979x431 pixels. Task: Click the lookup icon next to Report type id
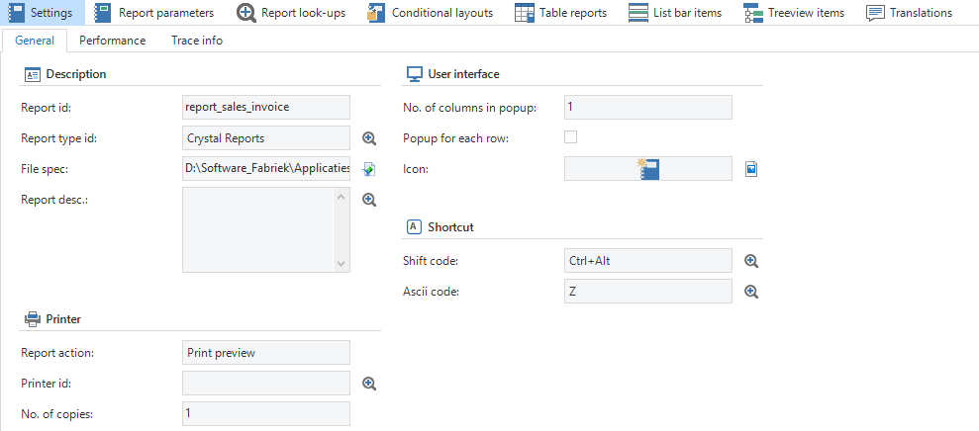pos(369,138)
